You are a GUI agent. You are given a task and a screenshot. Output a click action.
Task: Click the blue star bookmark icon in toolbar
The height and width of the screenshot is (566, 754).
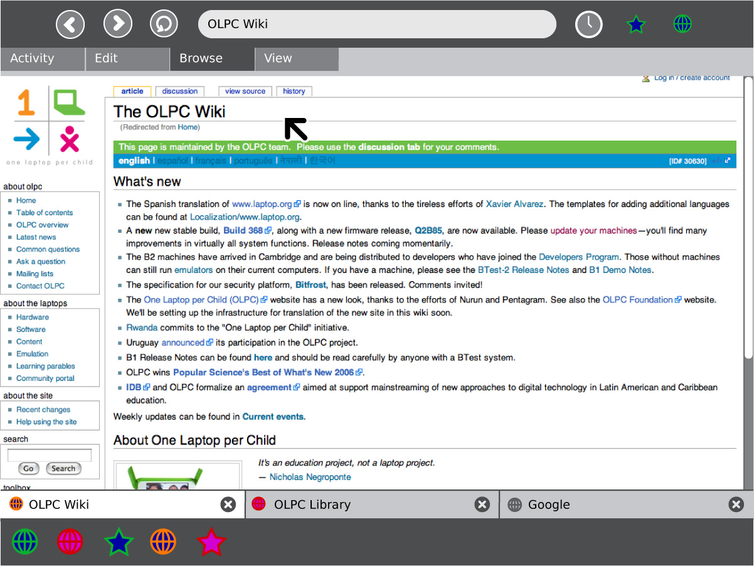pyautogui.click(x=636, y=24)
